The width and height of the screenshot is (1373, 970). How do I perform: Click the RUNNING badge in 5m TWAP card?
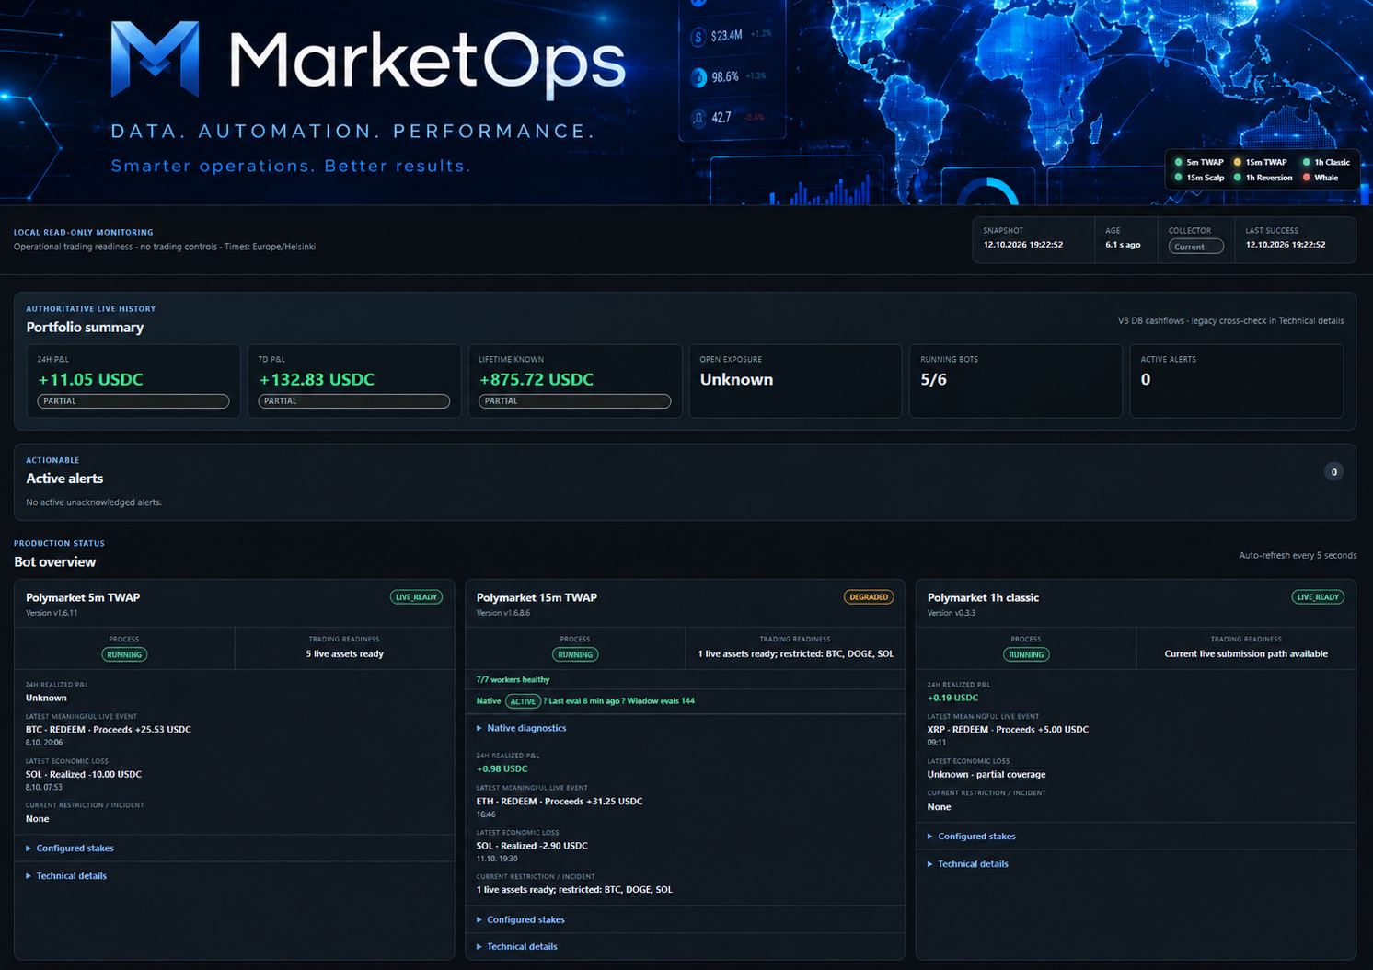tap(124, 655)
